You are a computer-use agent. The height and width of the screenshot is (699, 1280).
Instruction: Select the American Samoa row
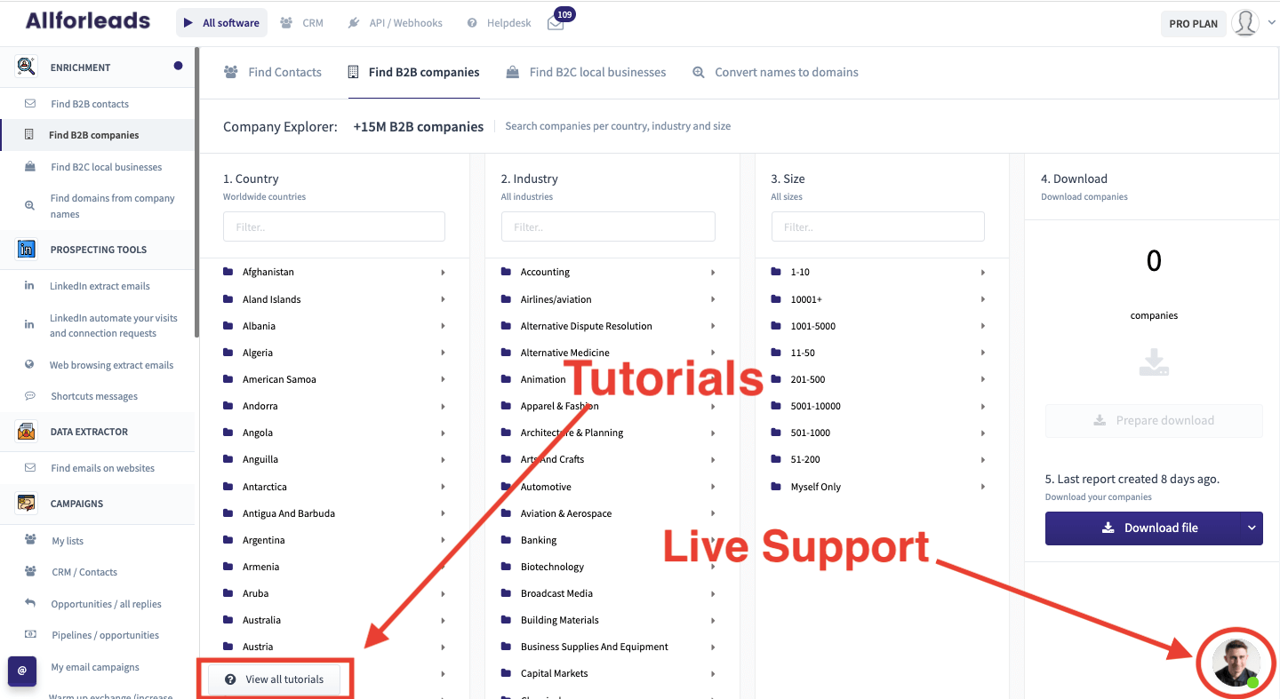click(334, 379)
